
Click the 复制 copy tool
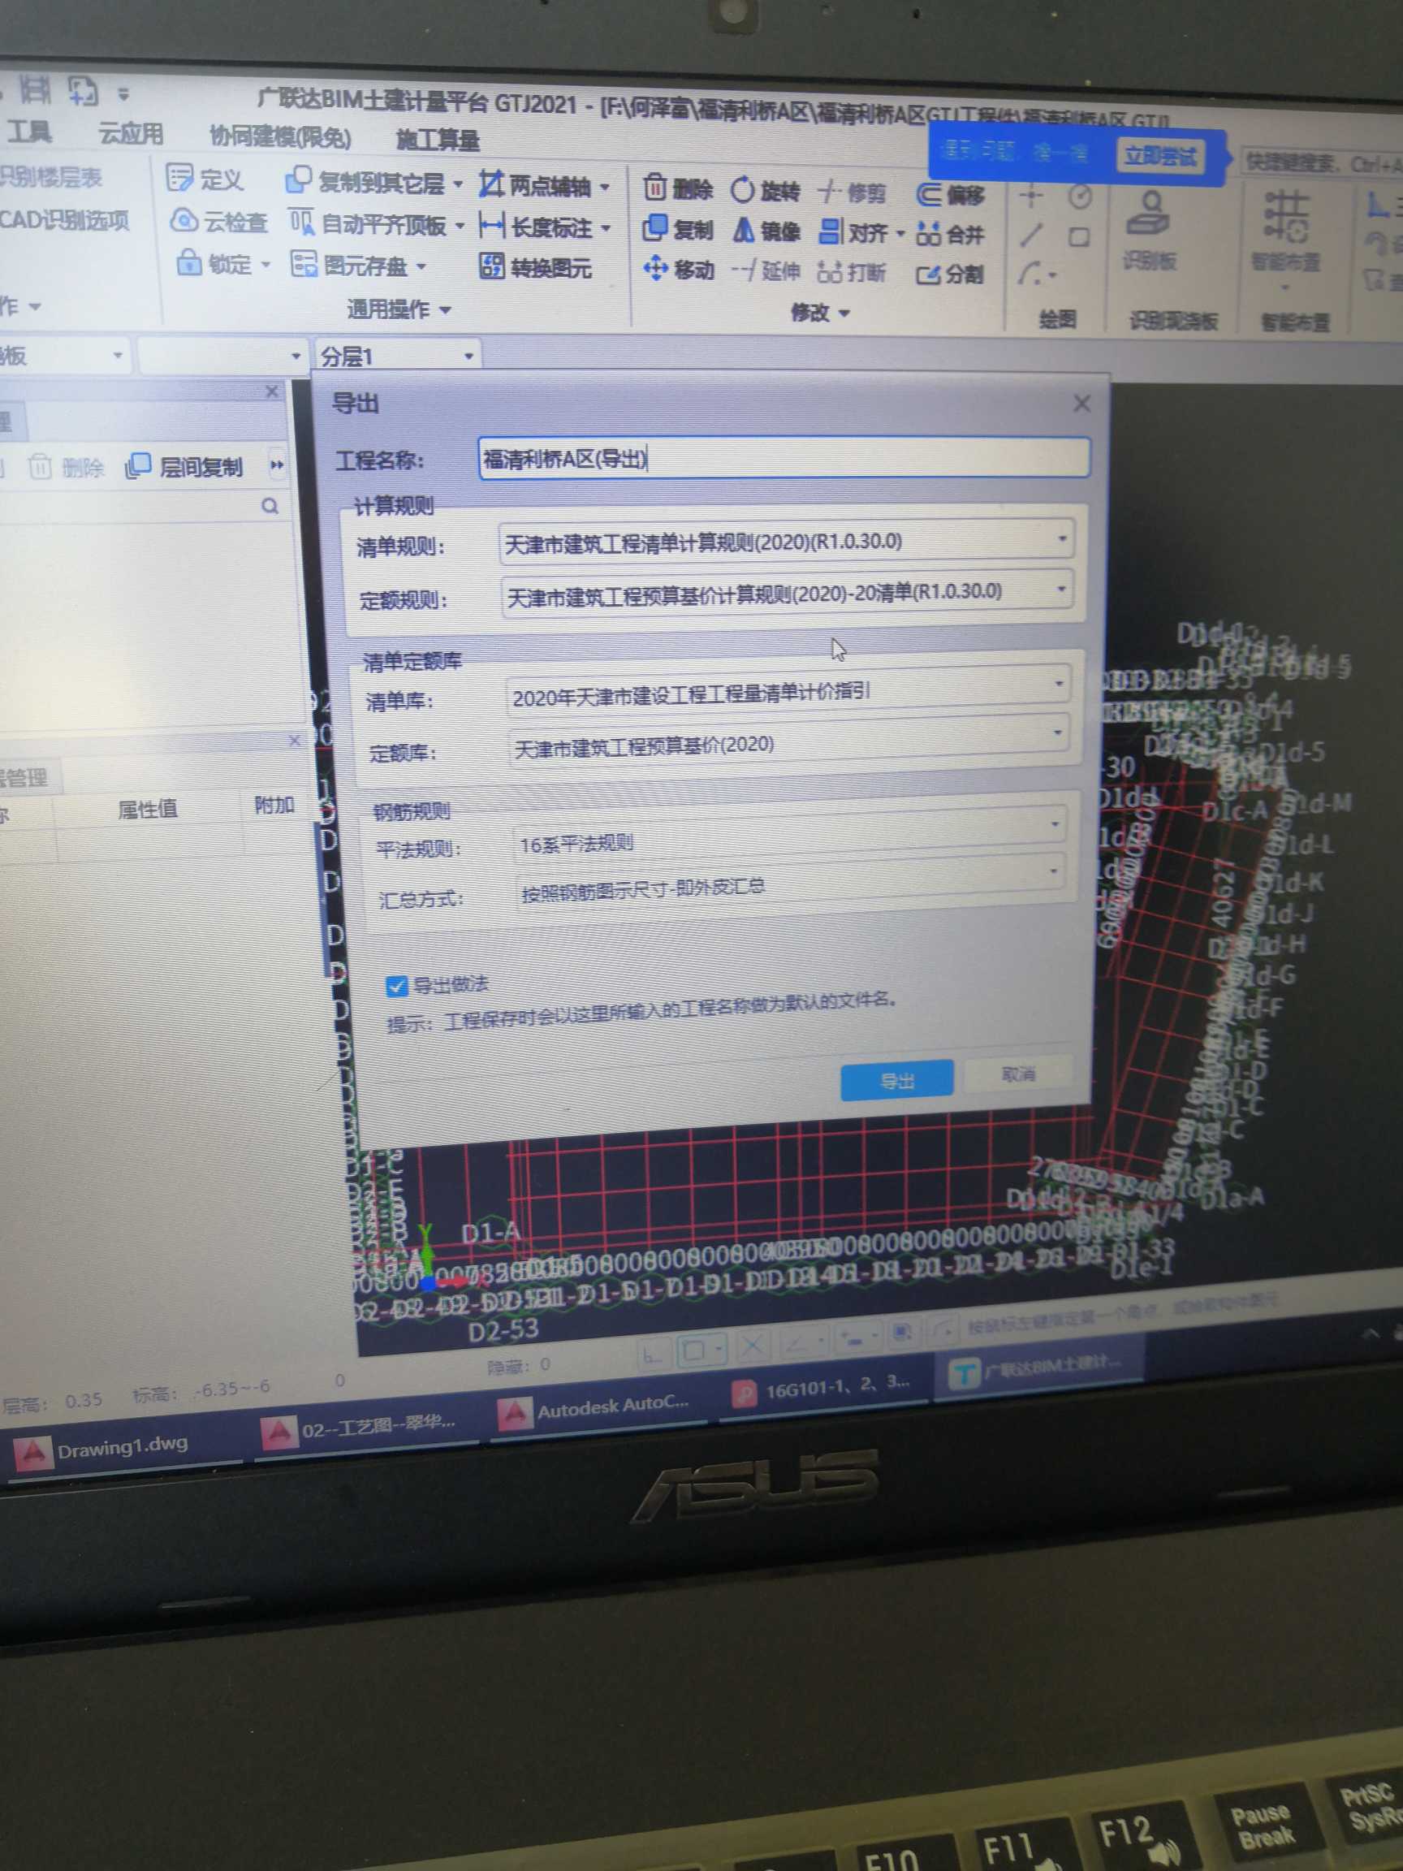tap(678, 228)
